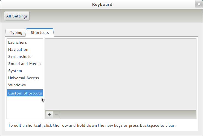Select the System shortcut category
This screenshot has height=136, width=203.
click(x=15, y=71)
